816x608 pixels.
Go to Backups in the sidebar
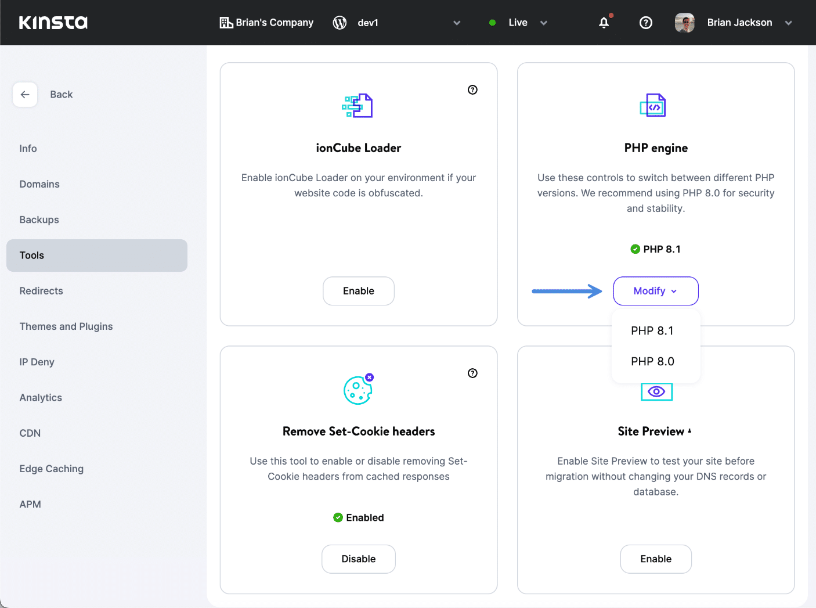point(39,220)
